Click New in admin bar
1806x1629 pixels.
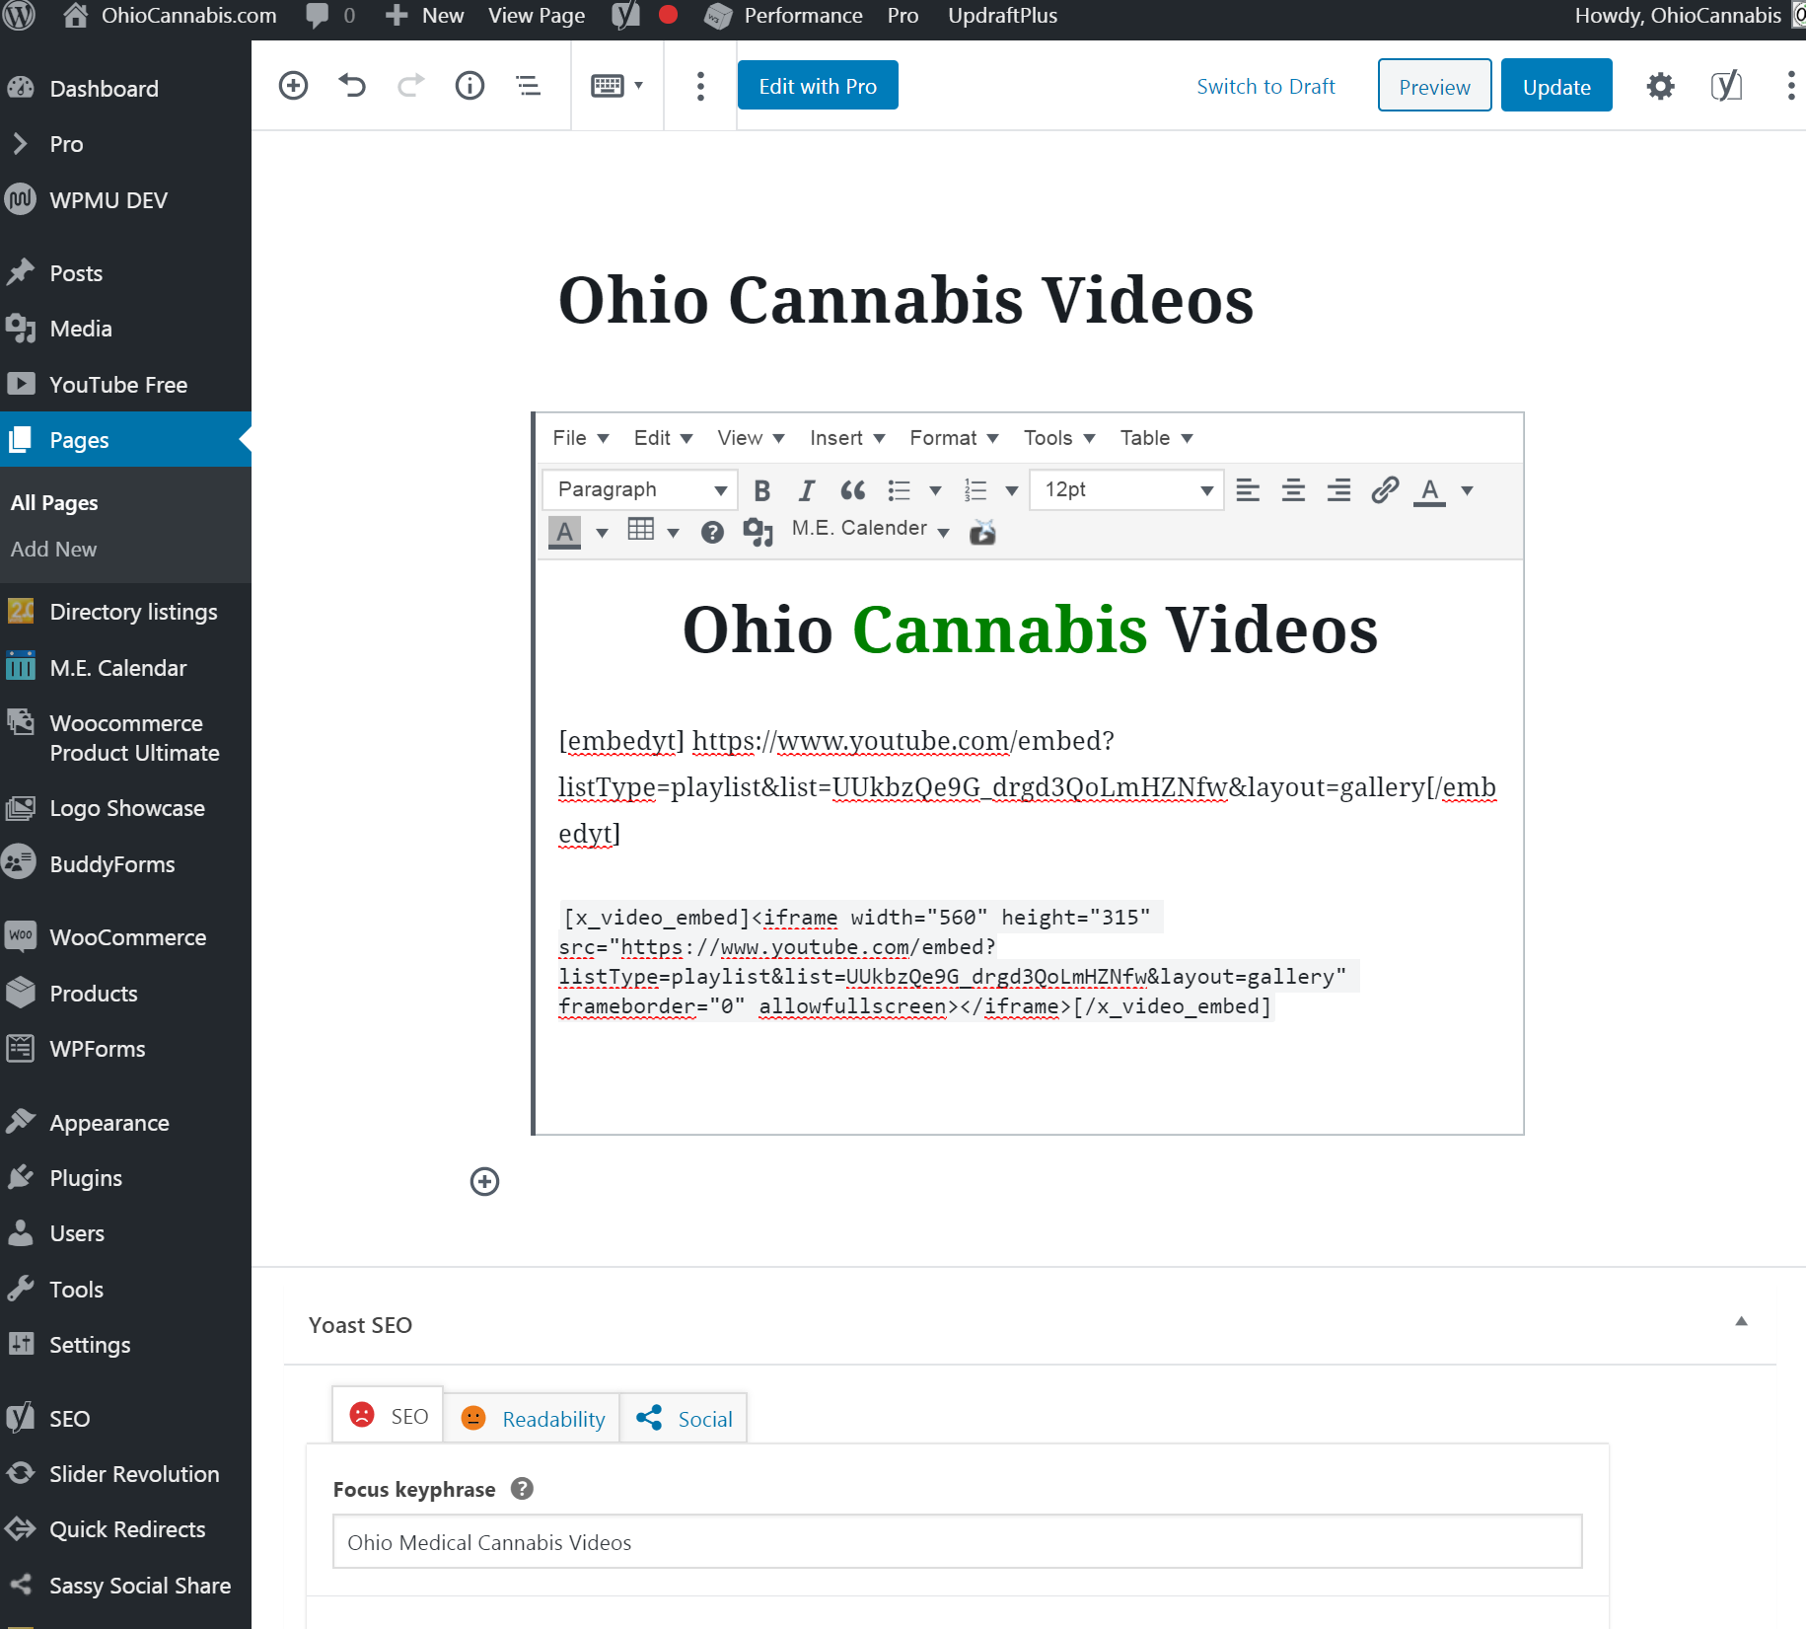coord(424,16)
